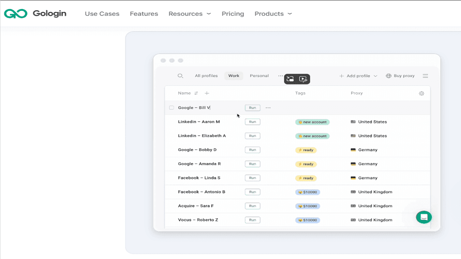This screenshot has height=259, width=461.
Task: Select the All profiles tab
Action: click(x=206, y=76)
